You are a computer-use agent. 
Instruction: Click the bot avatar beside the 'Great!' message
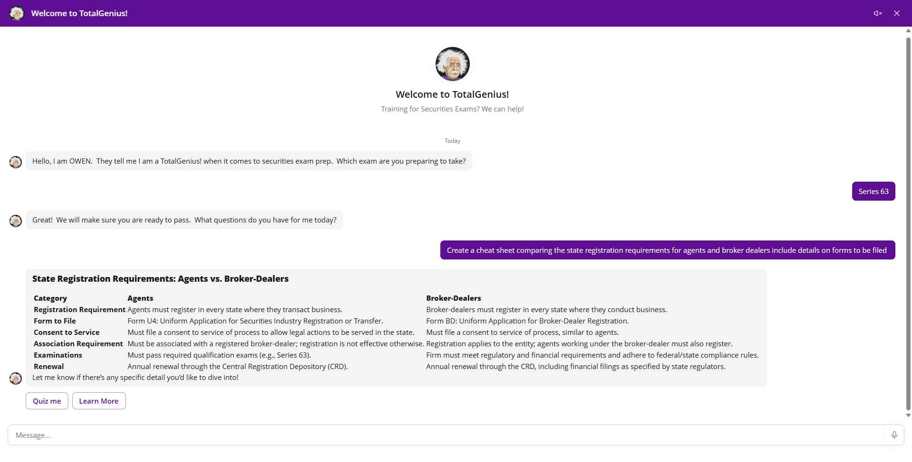tap(16, 221)
